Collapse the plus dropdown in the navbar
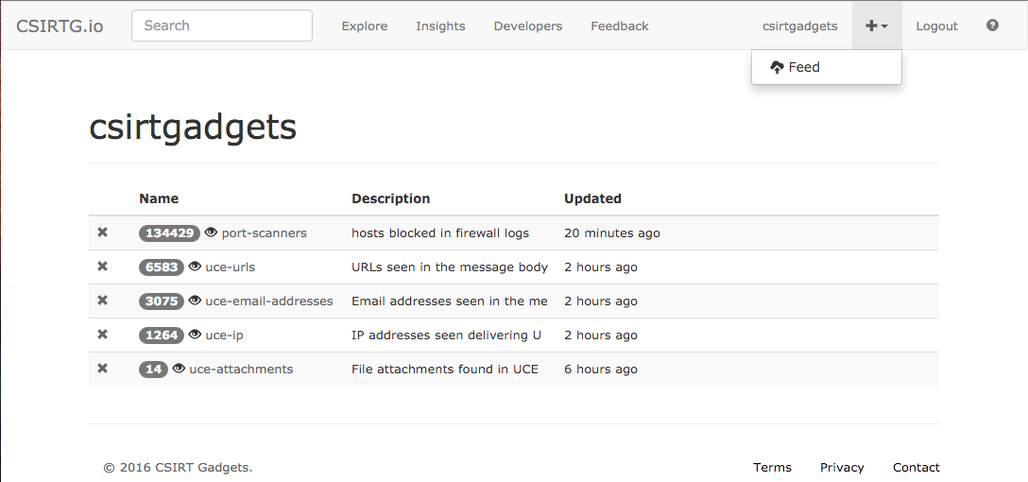The image size is (1028, 482). click(877, 26)
